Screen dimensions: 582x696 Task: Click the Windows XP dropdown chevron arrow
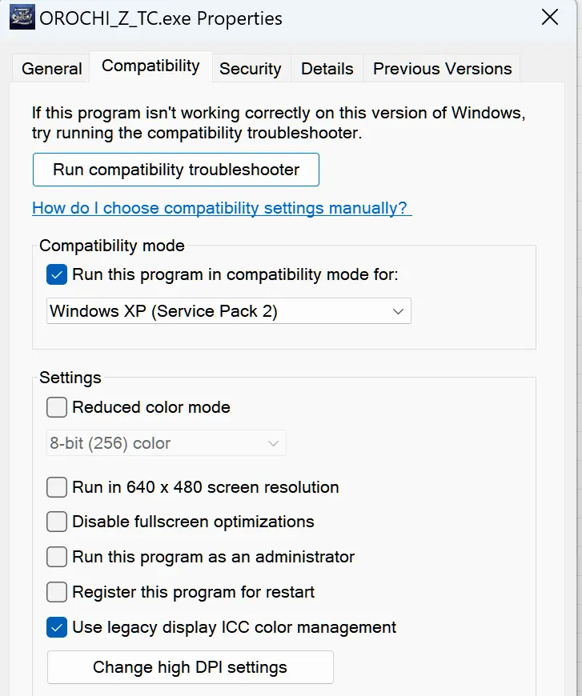point(398,312)
